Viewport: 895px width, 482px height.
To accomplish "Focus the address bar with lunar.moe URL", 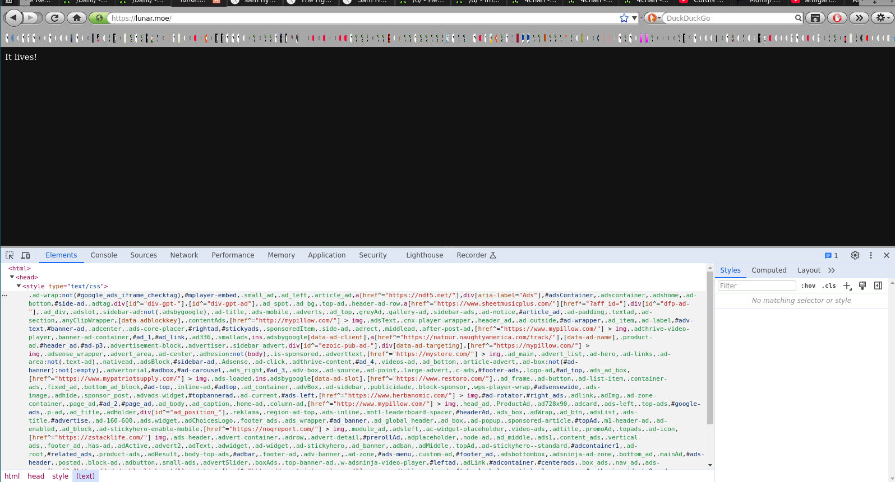I will click(x=363, y=18).
